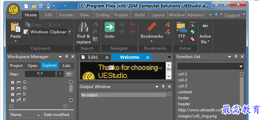
Task: Open the FTP folder cloud icon
Action: 182,27
